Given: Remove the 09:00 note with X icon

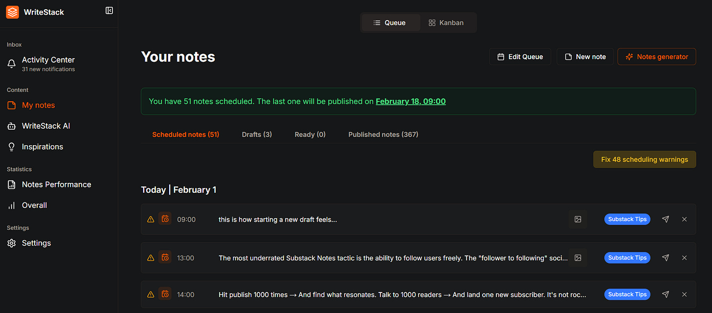Looking at the screenshot, I should coord(685,219).
